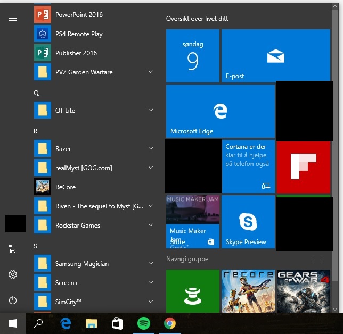Click the taskbar search magnifier

click(38, 323)
